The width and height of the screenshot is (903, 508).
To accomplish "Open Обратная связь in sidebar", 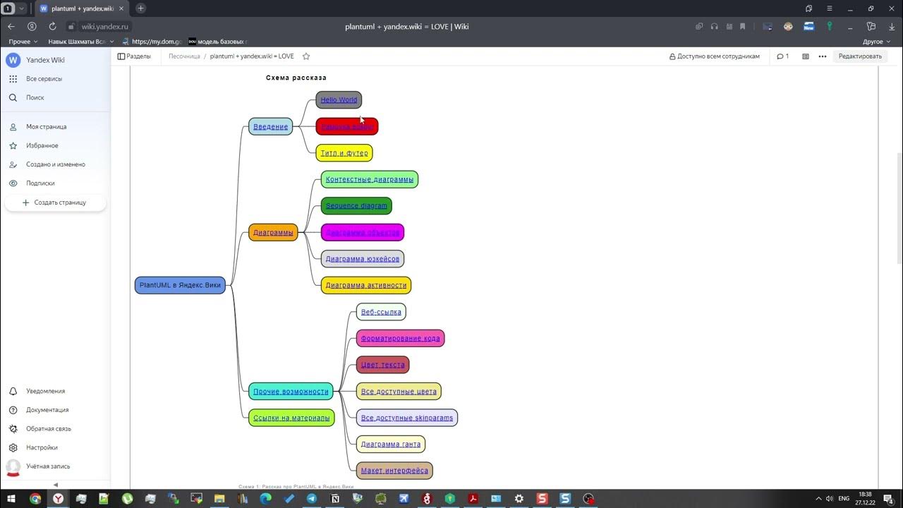I will pyautogui.click(x=49, y=429).
